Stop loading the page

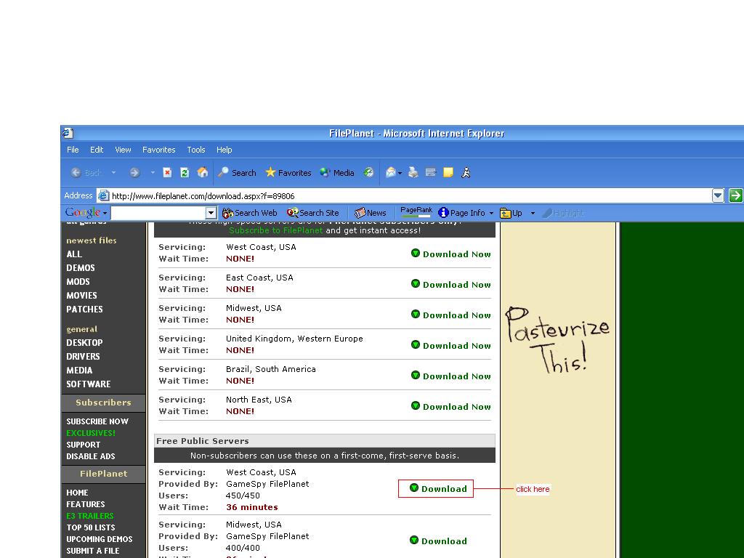(167, 173)
